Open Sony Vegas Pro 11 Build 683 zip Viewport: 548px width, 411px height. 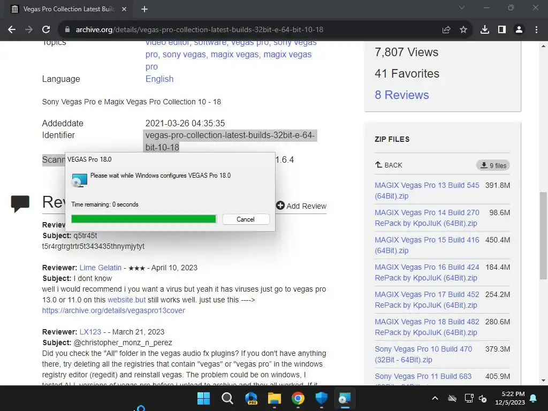[423, 376]
